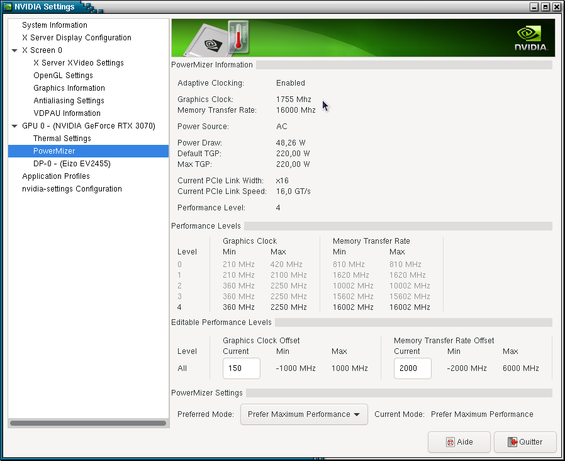The height and width of the screenshot is (461, 565).
Task: Click memory offset max 6000 MHz
Action: (521, 368)
